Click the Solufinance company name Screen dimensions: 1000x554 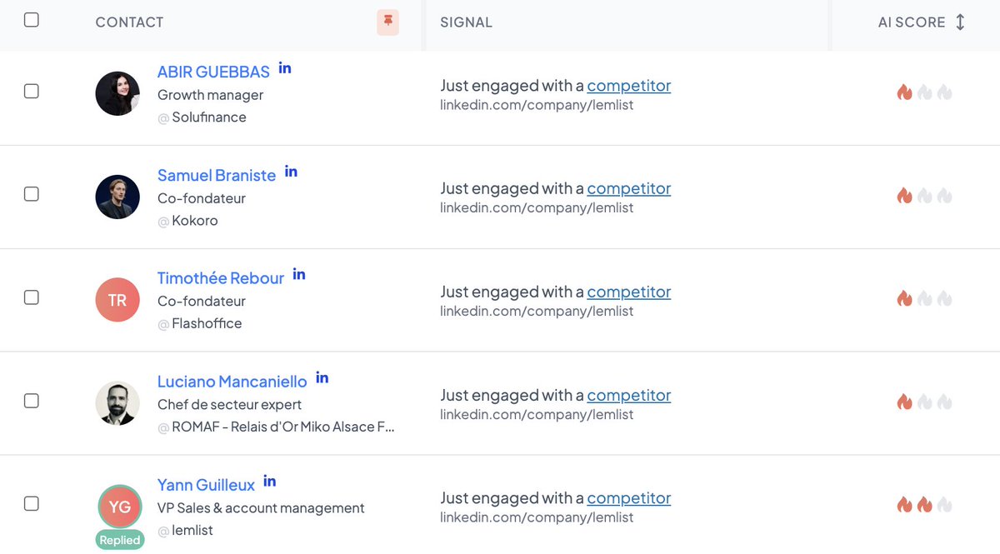coord(209,117)
